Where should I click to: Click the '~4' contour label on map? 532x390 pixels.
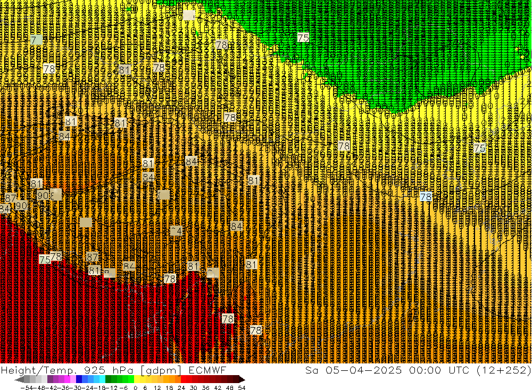[x=176, y=231]
